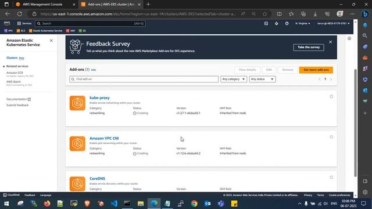Switch to AWS Management Console tab
Screen dimensions: 372x209
pyautogui.click(x=42, y=5)
